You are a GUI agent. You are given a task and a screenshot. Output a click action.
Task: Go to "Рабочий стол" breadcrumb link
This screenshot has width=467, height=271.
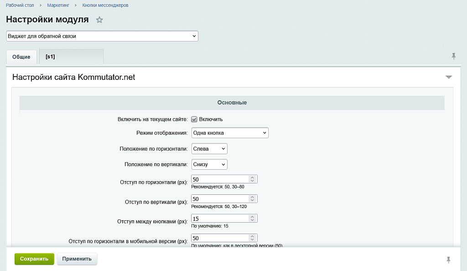coord(20,5)
